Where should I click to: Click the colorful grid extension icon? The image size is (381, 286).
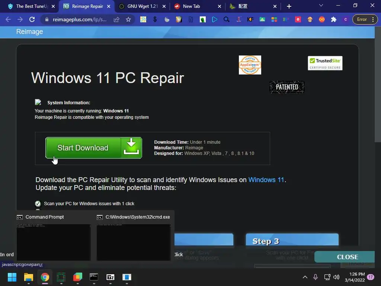(143, 19)
